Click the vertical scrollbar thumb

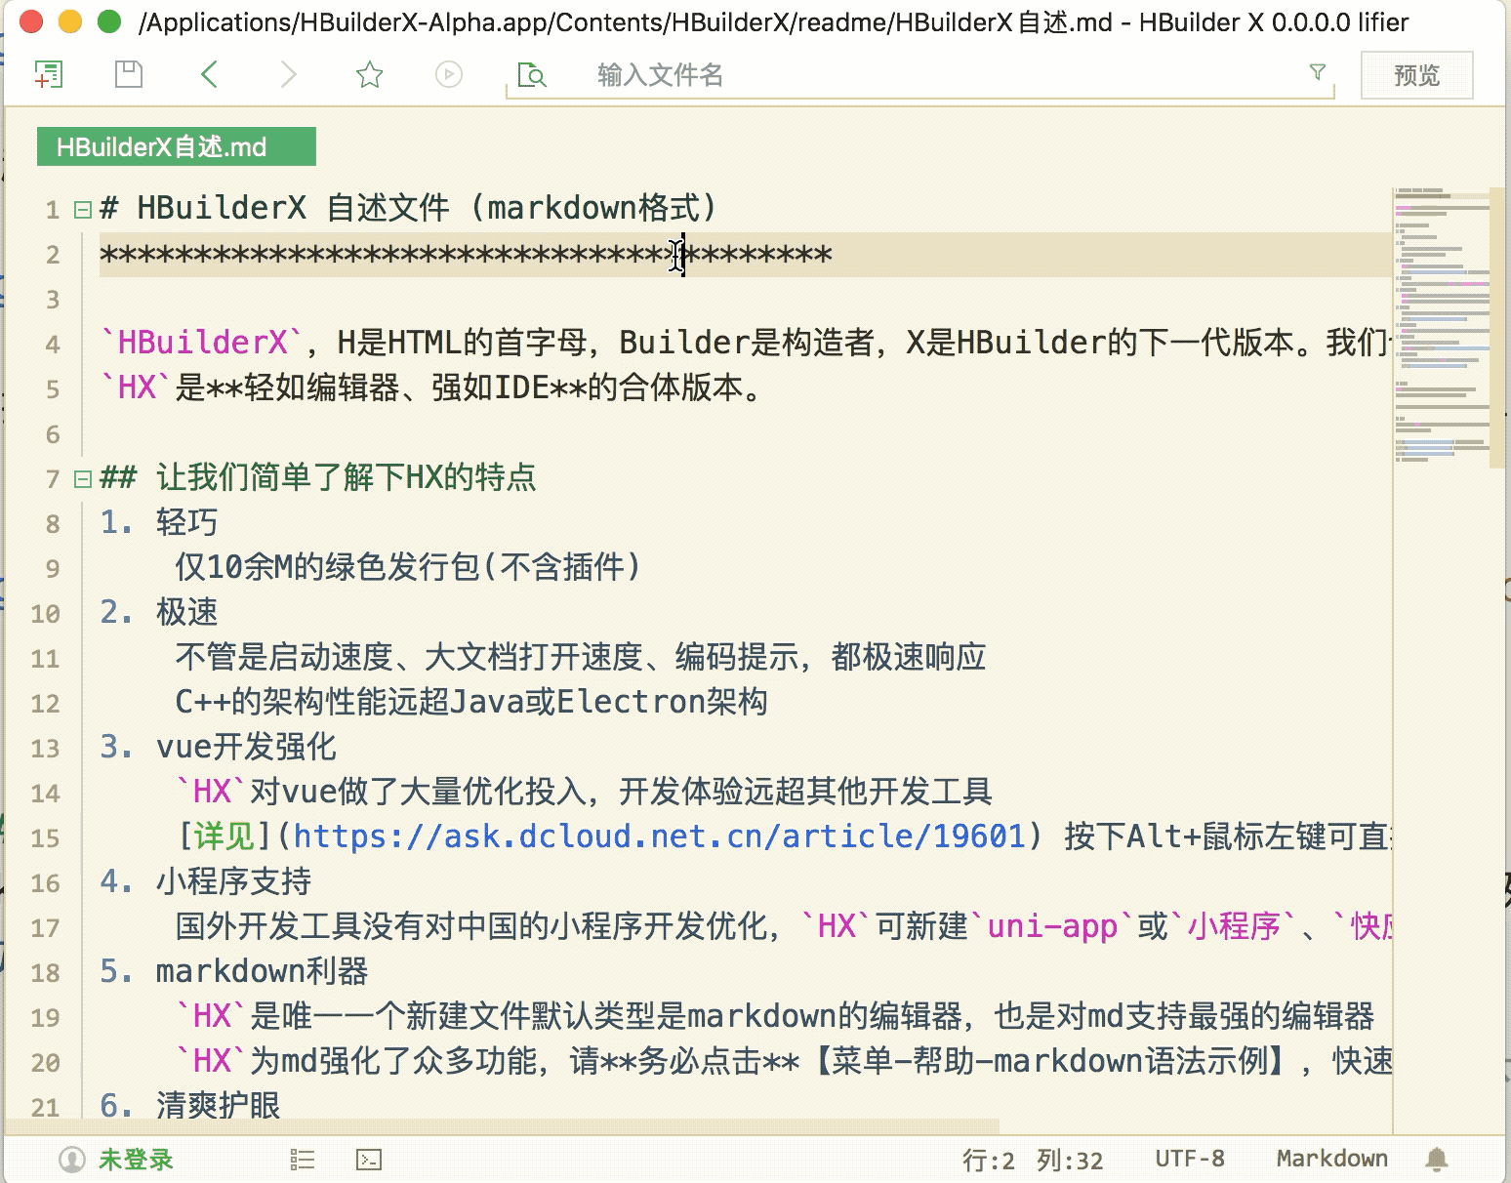[x=1497, y=329]
